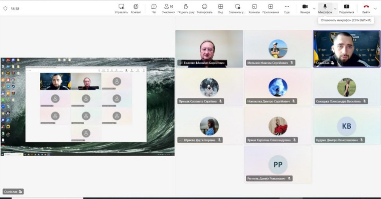Click muted mic icon beside Кудрик Дмитро Вячеславович
Image resolution: width=381 pixels, height=199 pixels.
pyautogui.click(x=361, y=140)
